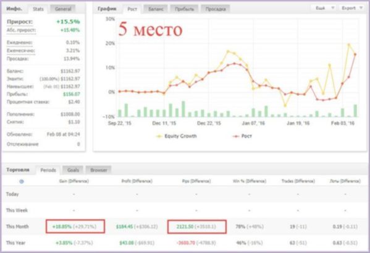Click the Прирост label link
Screen dimensions: 370x253
tap(20, 22)
